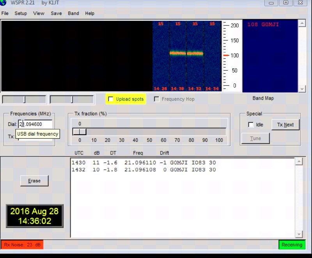
Task: Enable the Upload spots checkbox
Action: pos(111,99)
